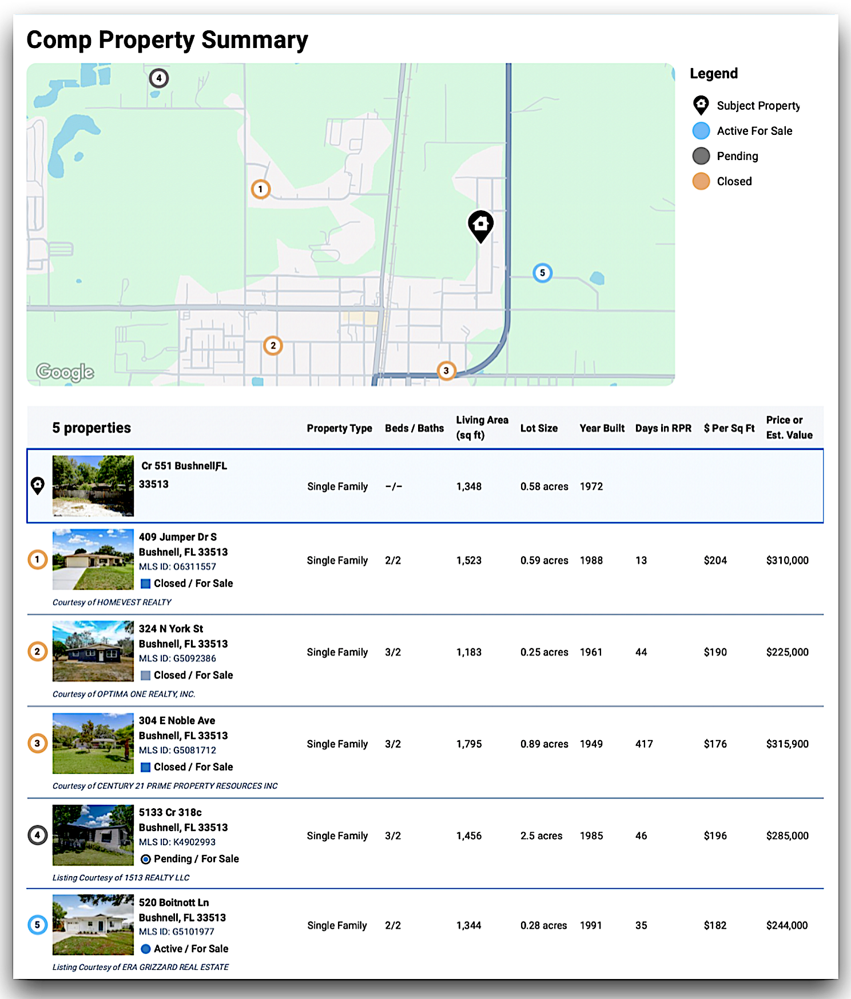Select active listing marker 5 on map
This screenshot has height=999, width=851.
[x=542, y=273]
